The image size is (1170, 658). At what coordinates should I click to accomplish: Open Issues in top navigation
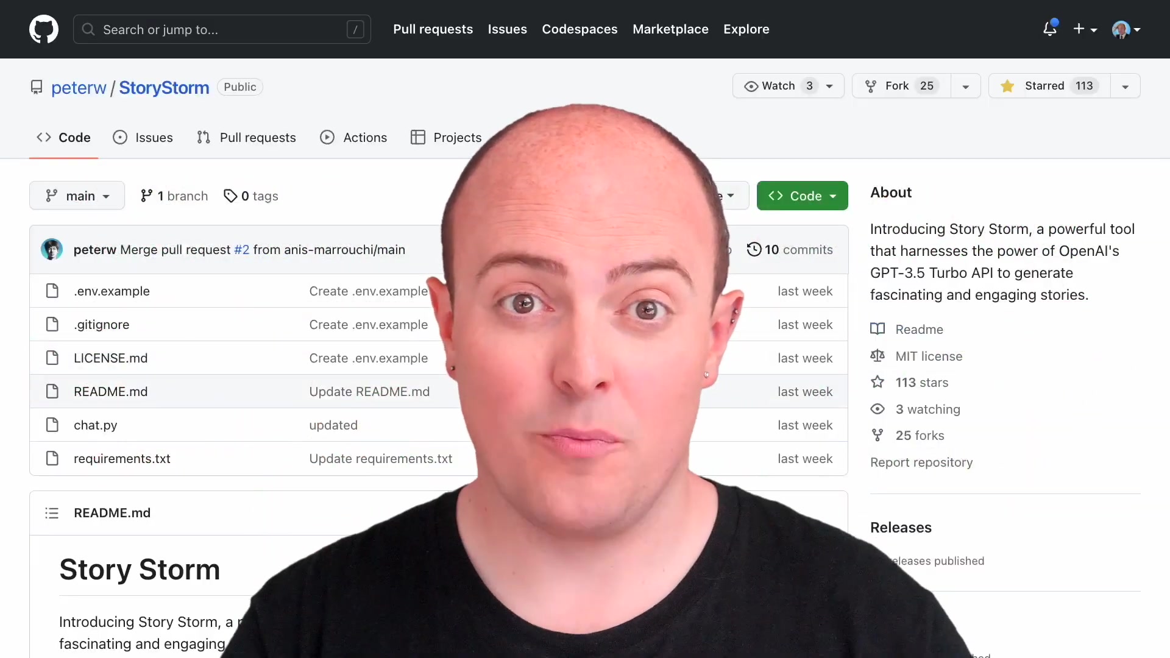(x=507, y=29)
